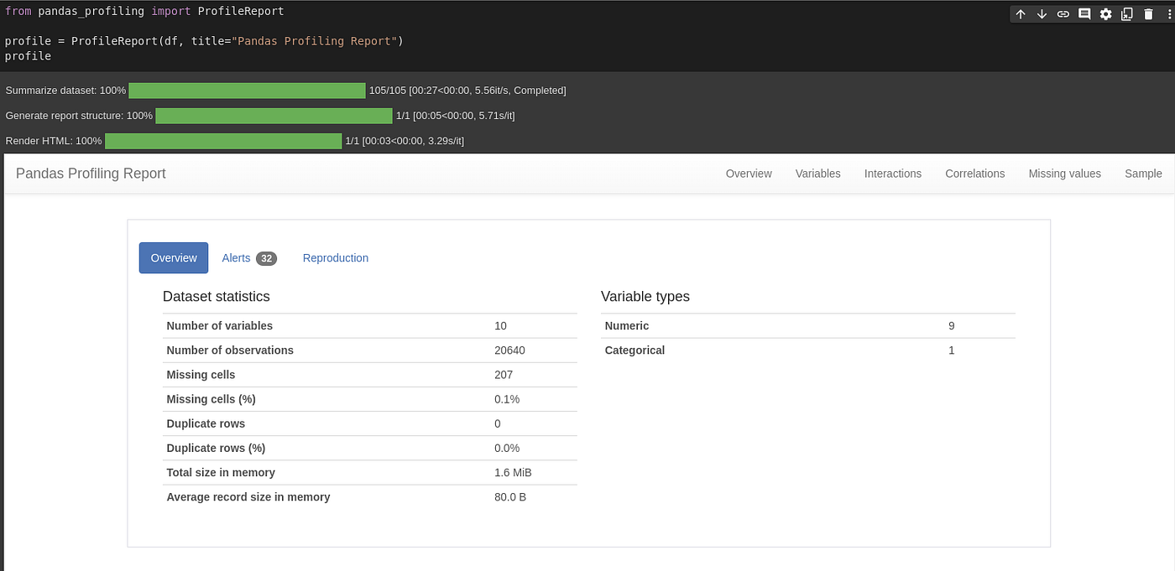Viewport: 1175px width, 571px height.
Task: Open the Reproduction tab
Action: [x=335, y=257]
